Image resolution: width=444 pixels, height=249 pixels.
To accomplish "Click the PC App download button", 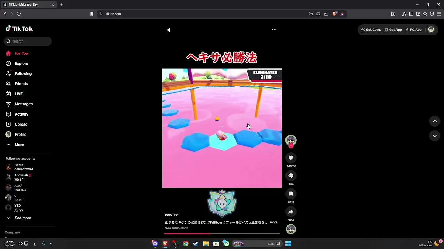I will click(x=414, y=30).
